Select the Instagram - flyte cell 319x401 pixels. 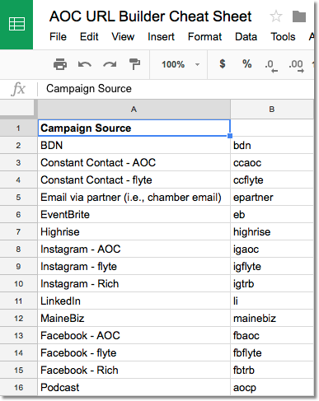click(x=134, y=266)
